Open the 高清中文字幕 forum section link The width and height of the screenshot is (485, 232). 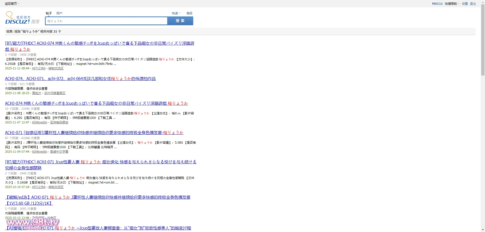coord(59,152)
